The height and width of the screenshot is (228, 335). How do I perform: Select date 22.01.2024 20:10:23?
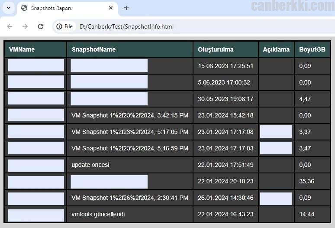click(225, 181)
